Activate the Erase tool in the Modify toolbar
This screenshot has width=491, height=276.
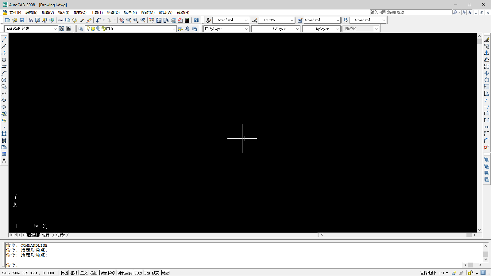pos(486,39)
